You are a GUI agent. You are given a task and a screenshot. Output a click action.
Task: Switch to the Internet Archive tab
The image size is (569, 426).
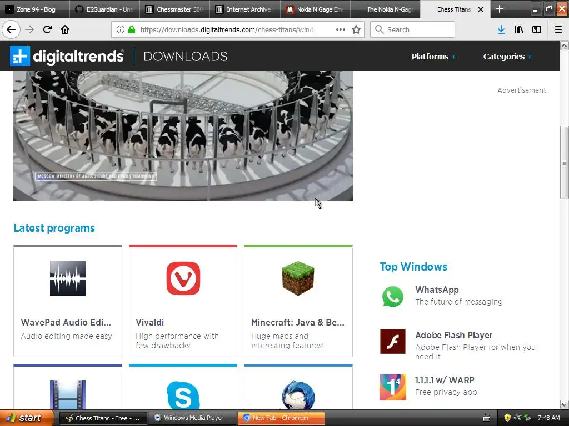245,9
